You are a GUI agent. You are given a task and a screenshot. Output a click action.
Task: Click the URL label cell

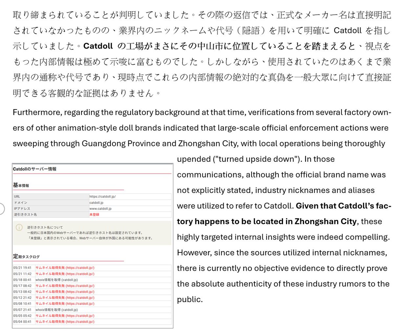pos(51,197)
